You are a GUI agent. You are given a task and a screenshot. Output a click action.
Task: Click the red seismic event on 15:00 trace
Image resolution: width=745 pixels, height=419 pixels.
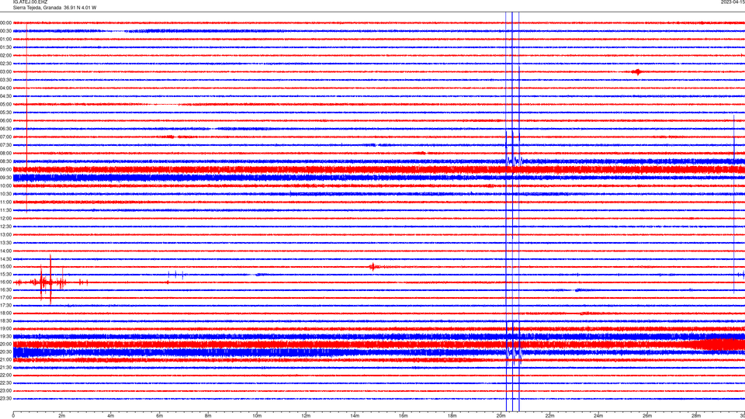point(373,266)
